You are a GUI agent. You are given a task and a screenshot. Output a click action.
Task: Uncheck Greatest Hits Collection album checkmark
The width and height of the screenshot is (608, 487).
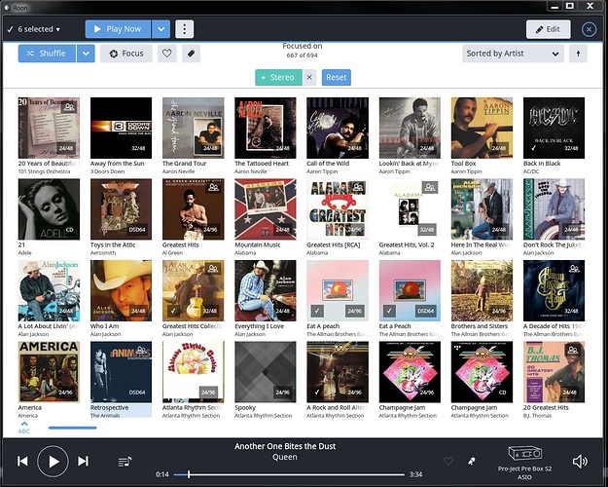[x=173, y=311]
